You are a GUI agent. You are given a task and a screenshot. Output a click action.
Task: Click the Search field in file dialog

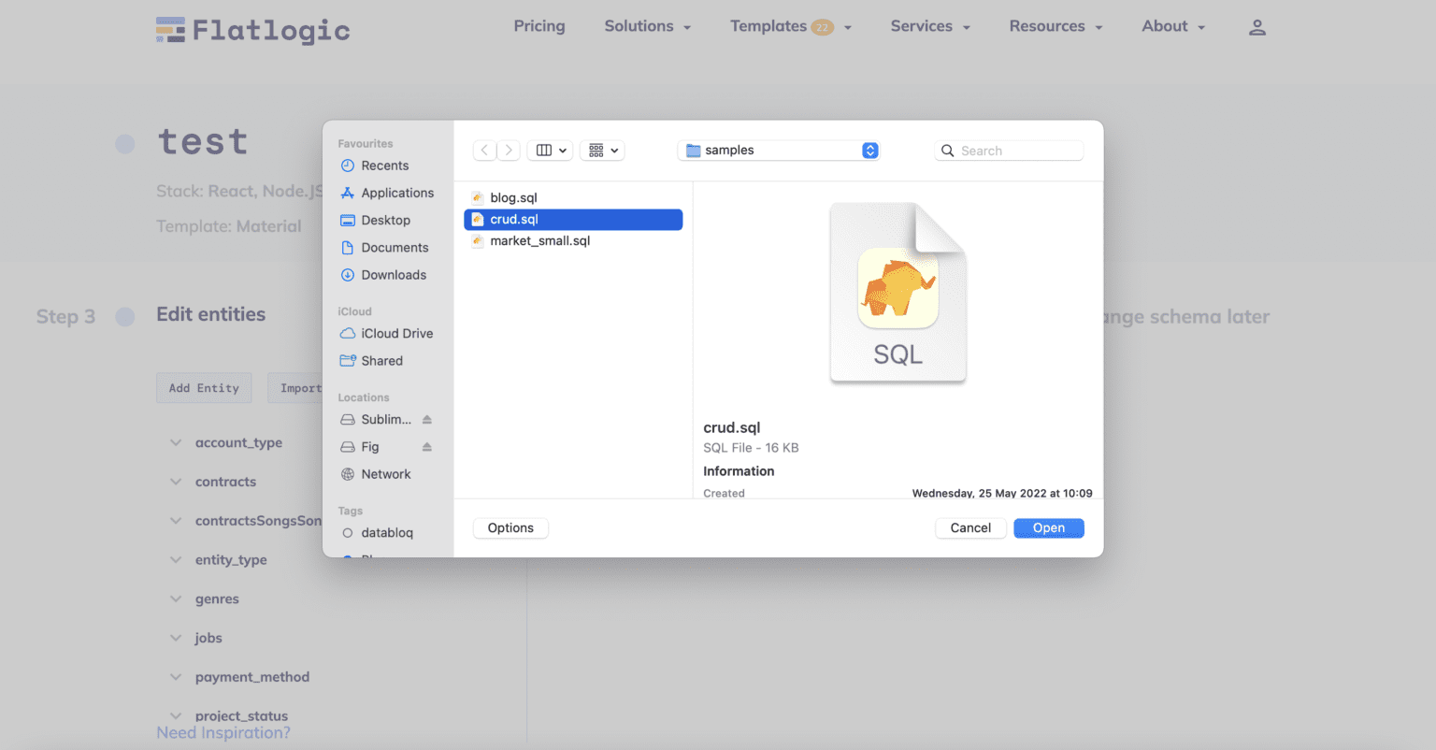[x=1017, y=151]
